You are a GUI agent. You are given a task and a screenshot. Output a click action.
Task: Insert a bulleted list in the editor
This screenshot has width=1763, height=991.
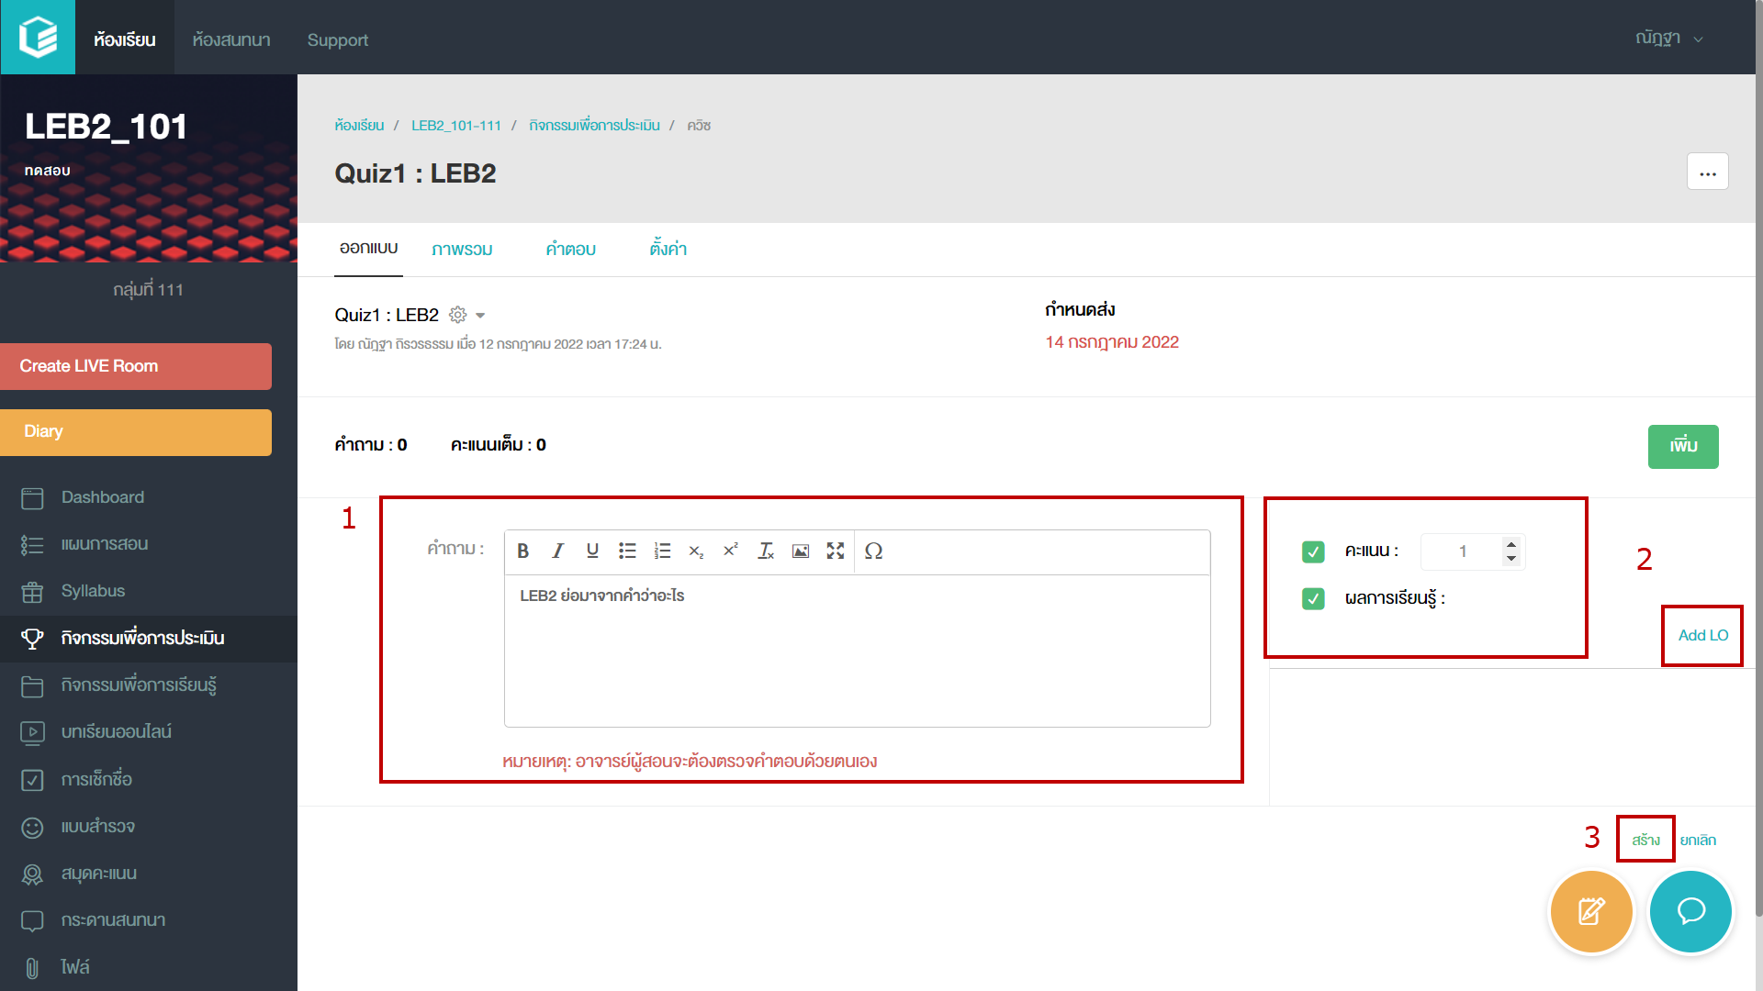627,551
